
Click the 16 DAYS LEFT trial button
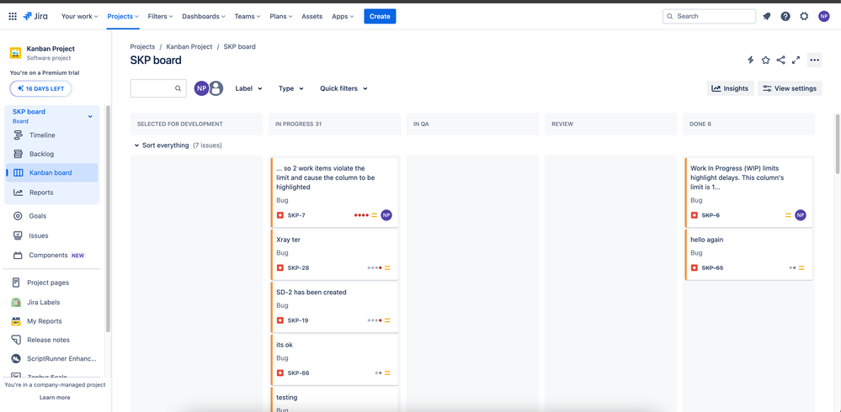coord(40,88)
